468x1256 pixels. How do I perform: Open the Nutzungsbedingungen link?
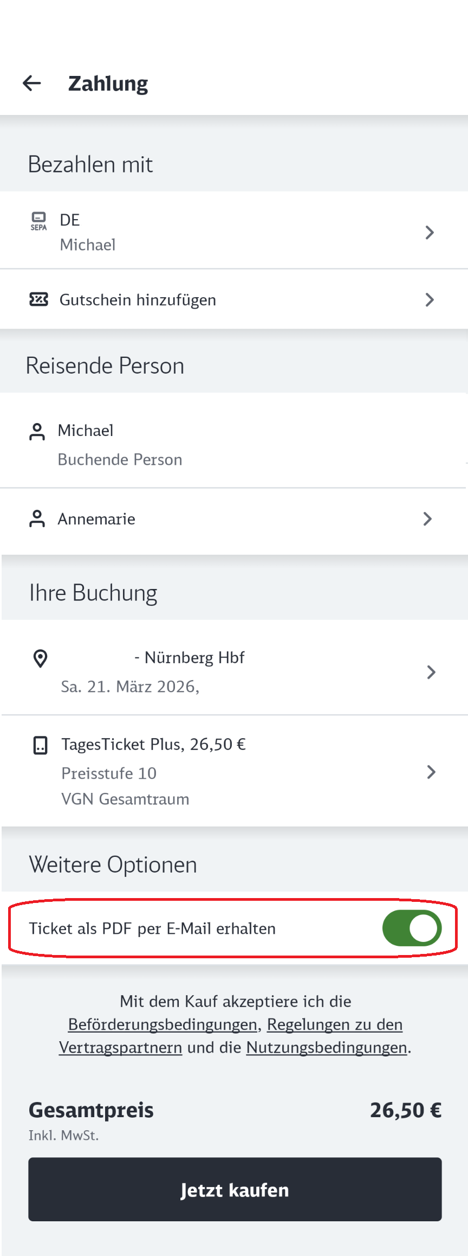(326, 1047)
